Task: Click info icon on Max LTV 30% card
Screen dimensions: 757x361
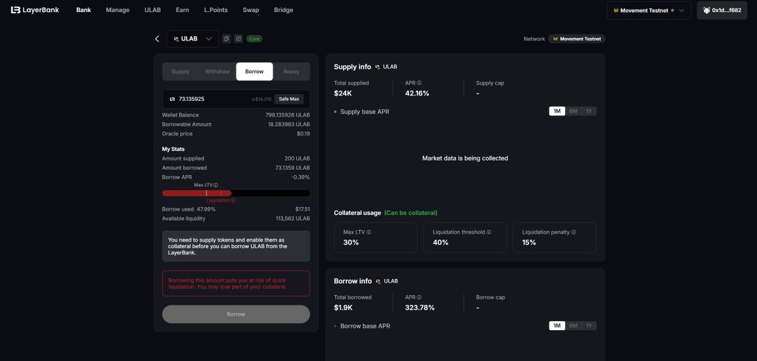Action: (369, 232)
